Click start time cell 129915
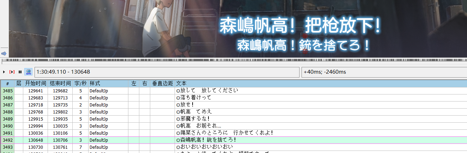The height and width of the screenshot is (153, 467). tap(36, 119)
